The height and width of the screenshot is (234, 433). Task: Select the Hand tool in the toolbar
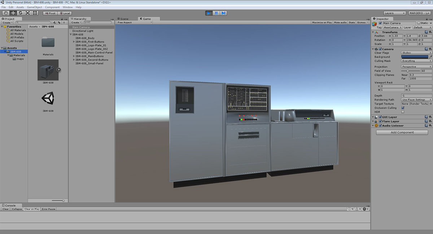coord(6,13)
